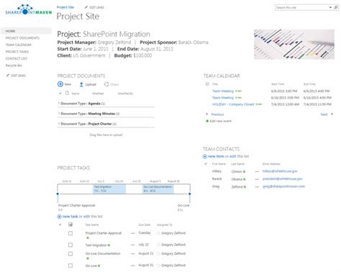Click president@whitehouse.gov email link
The image size is (341, 272).
click(283, 179)
